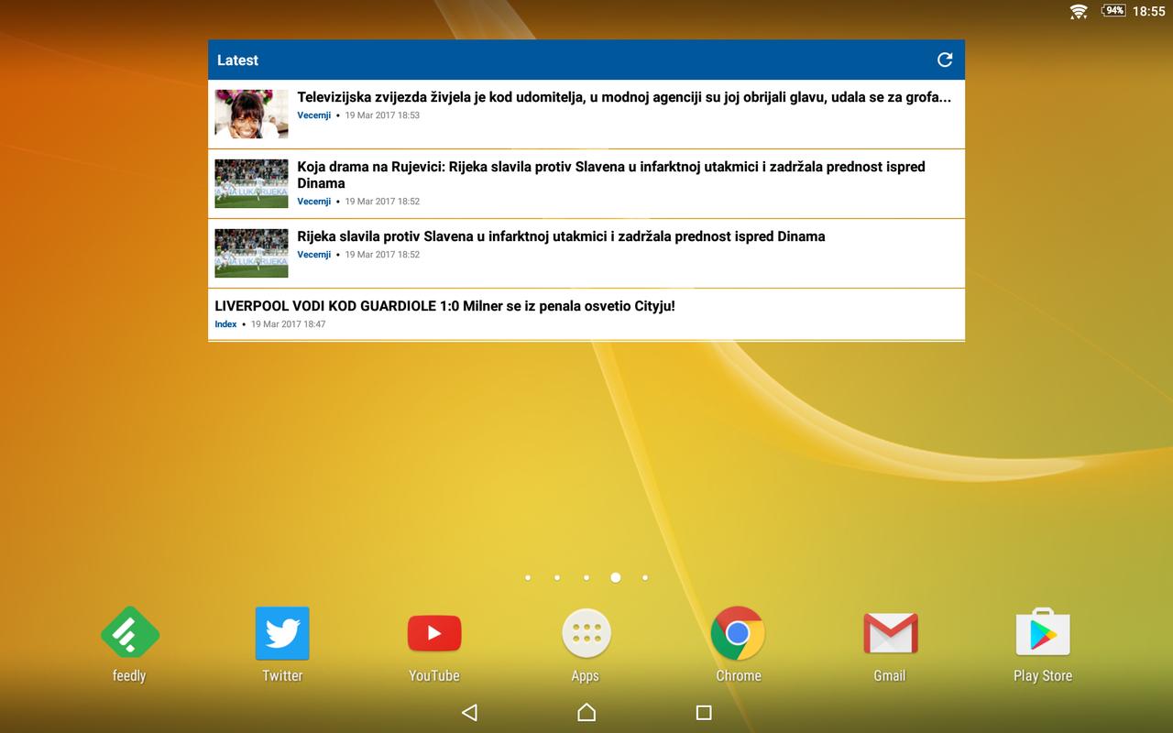Tap the Wi-Fi status icon
Viewport: 1173px width, 733px height.
(1079, 11)
